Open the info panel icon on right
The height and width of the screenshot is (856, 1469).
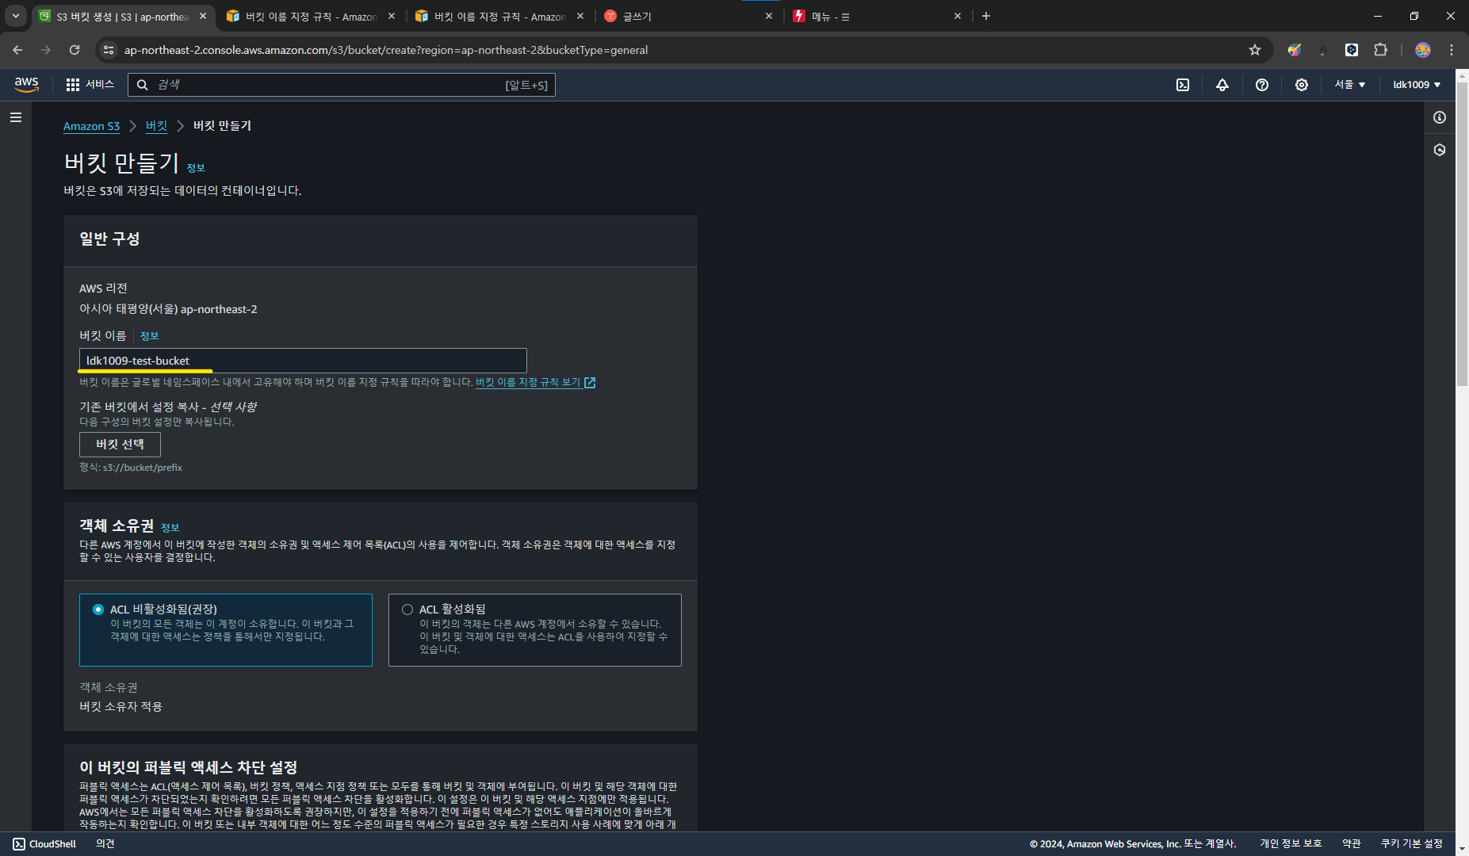(1440, 117)
